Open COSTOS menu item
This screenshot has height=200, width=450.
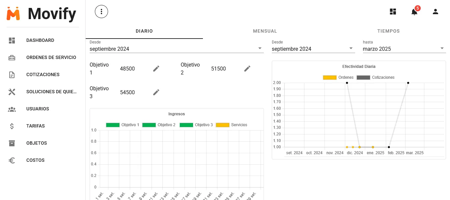tap(35, 160)
